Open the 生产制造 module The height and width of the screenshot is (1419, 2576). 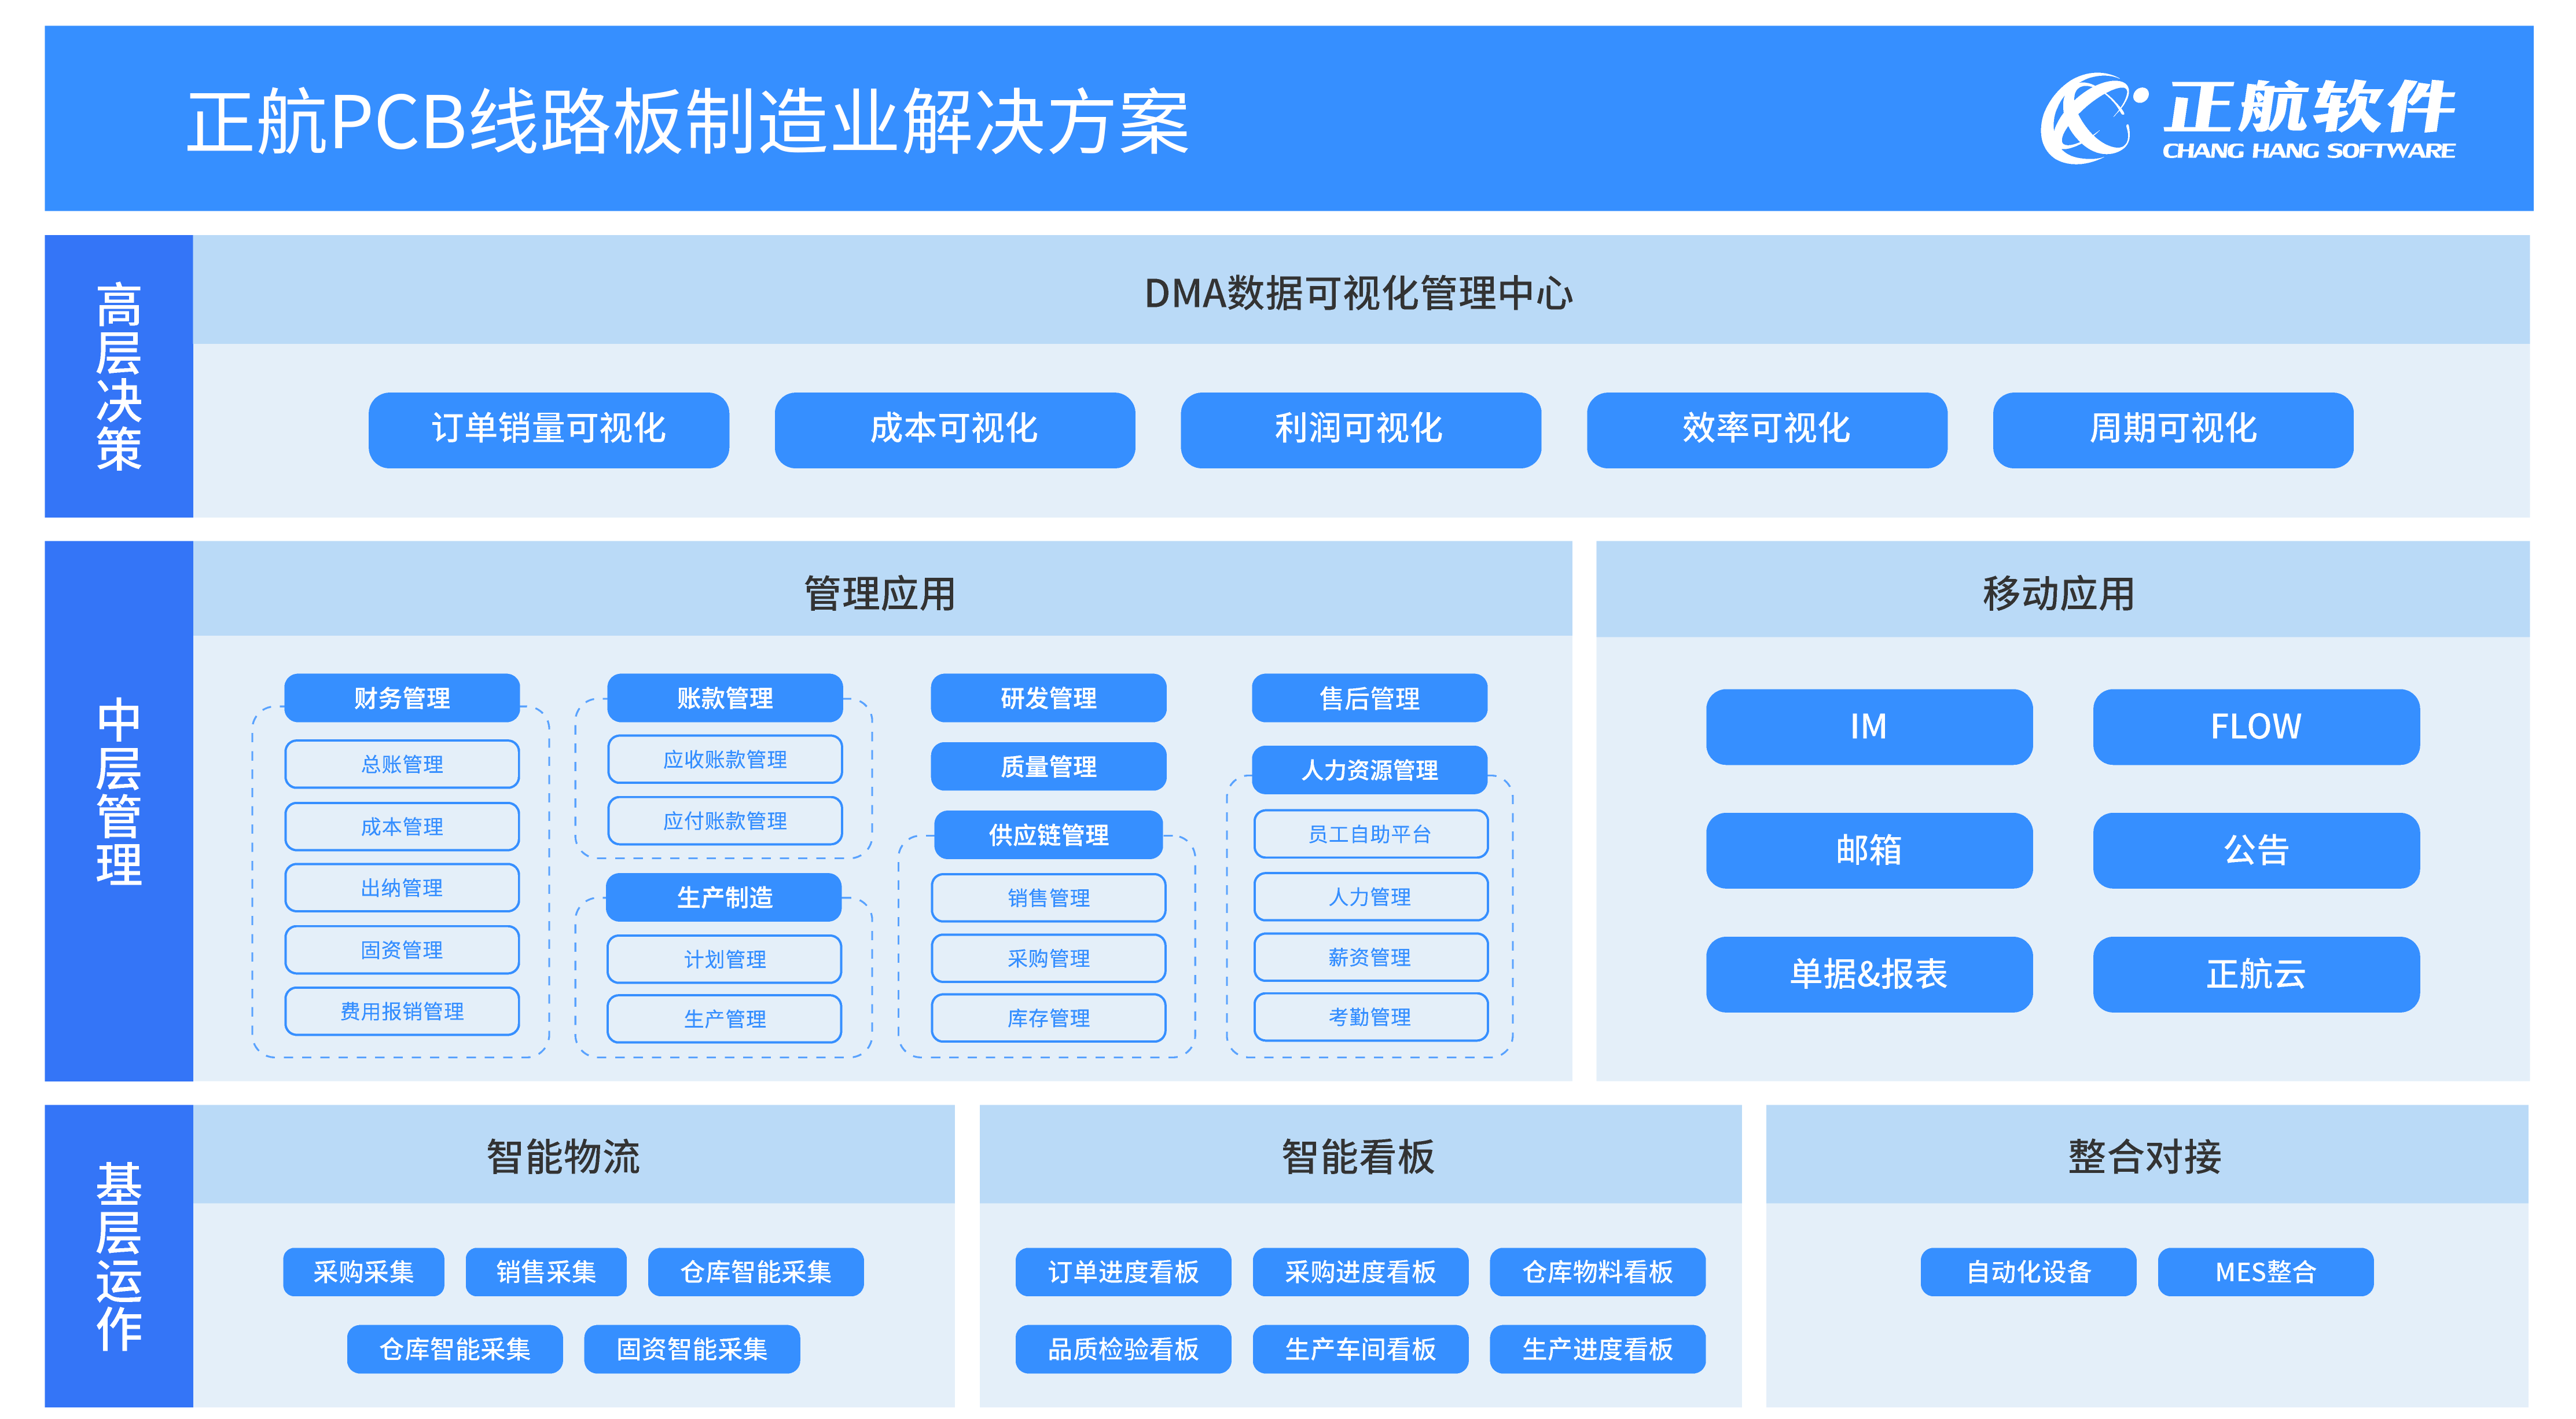click(x=725, y=897)
